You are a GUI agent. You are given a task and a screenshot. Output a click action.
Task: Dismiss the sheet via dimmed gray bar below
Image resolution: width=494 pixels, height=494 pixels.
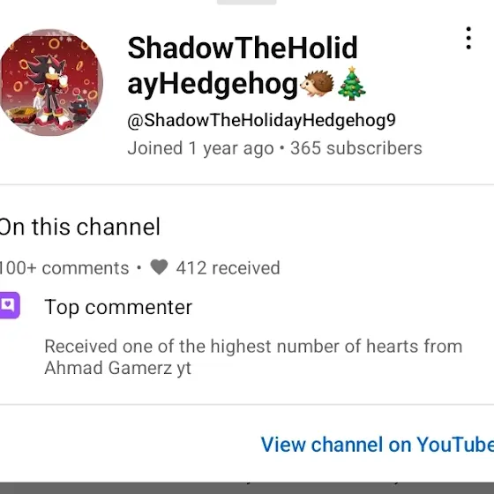(x=247, y=488)
